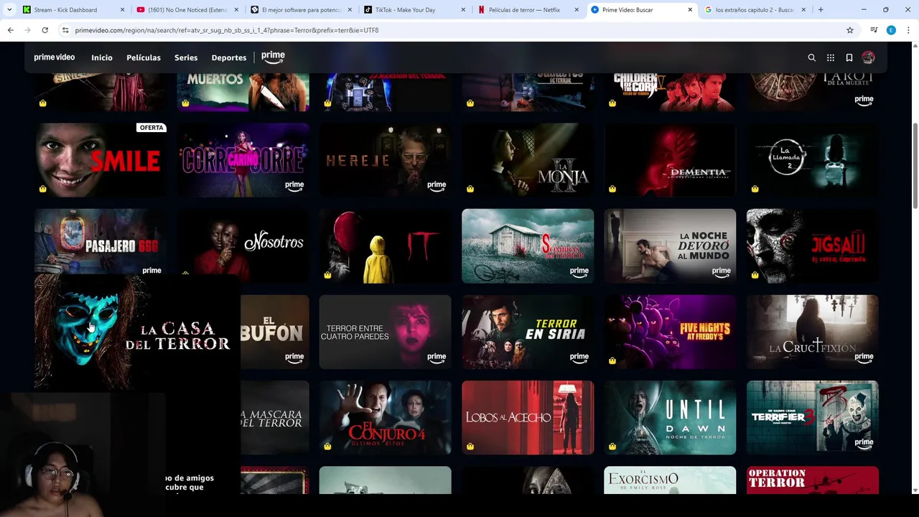Image resolution: width=919 pixels, height=517 pixels.
Task: Open the watchlist bookmark icon
Action: 849,57
